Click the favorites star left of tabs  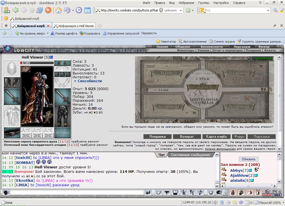tap(6, 26)
